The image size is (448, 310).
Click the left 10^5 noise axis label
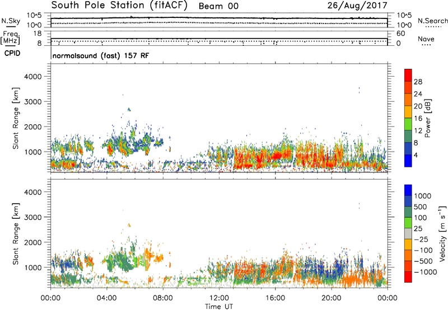(34, 16)
